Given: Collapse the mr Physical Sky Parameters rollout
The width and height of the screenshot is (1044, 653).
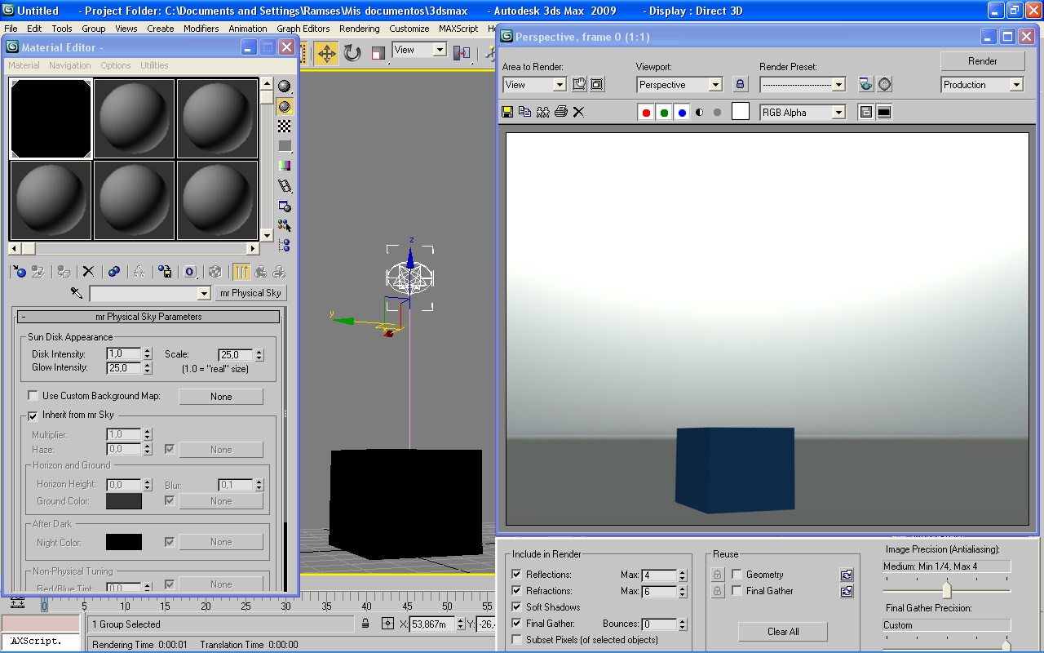Looking at the screenshot, I should point(148,317).
